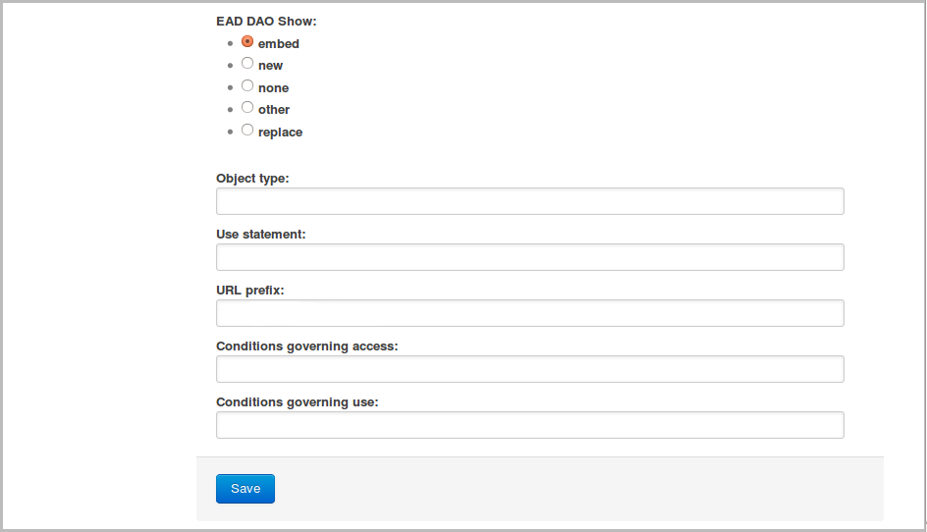Select the embed radio button
Viewport: 927px width, 532px height.
coord(247,42)
